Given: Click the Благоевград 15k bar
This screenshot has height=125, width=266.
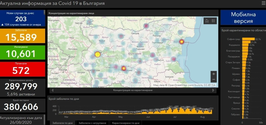Looking at the screenshot, I should coord(245,51).
